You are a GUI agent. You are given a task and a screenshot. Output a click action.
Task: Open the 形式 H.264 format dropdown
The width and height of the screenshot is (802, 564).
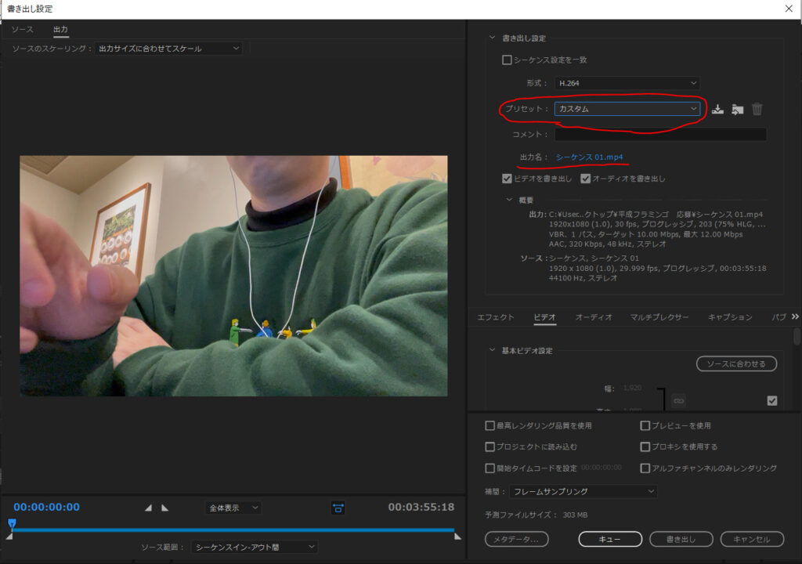(x=627, y=83)
